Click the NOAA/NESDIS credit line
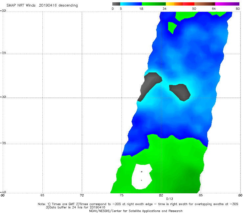This screenshot has width=243, height=213. 136,211
